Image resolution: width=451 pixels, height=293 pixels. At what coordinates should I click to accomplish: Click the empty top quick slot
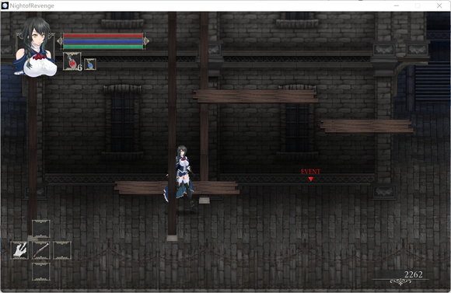(41, 228)
